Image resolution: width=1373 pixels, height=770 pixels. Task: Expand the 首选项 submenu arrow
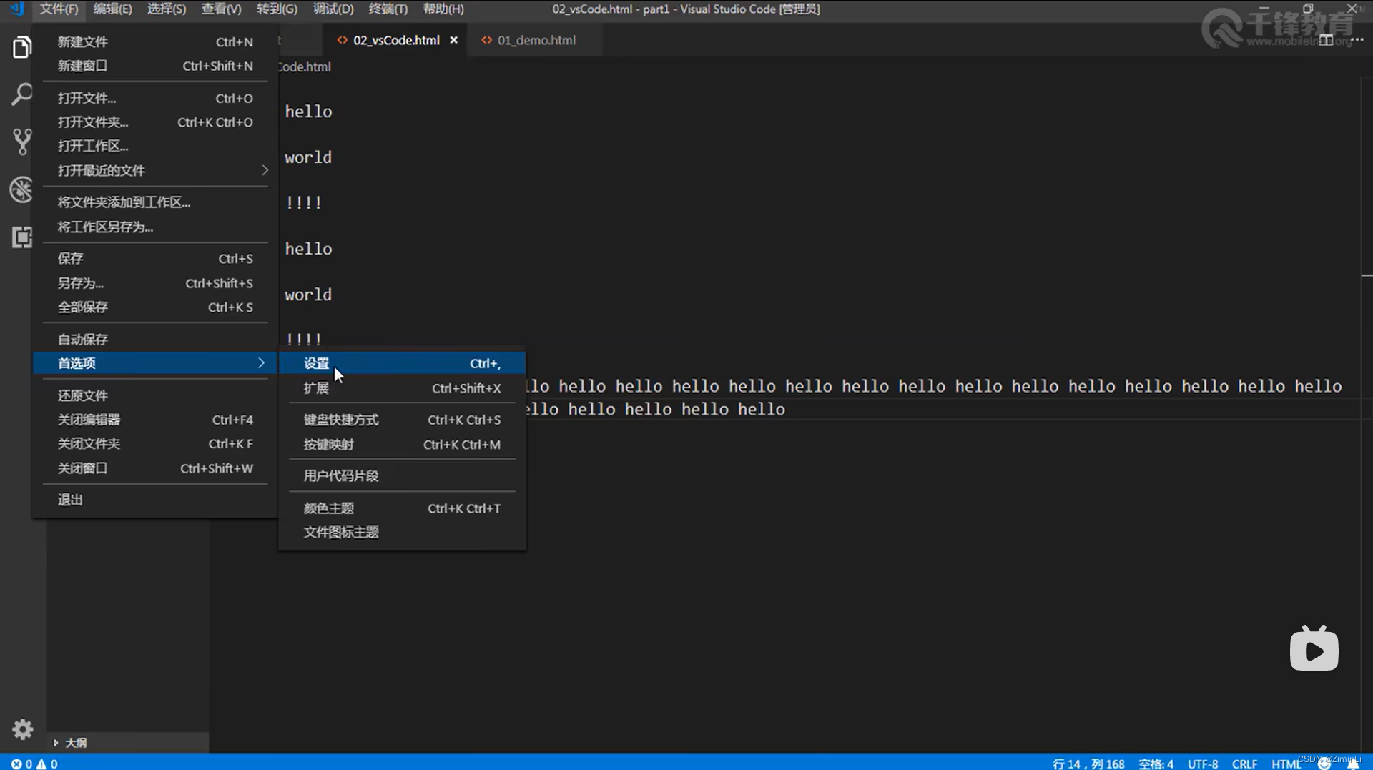point(261,363)
